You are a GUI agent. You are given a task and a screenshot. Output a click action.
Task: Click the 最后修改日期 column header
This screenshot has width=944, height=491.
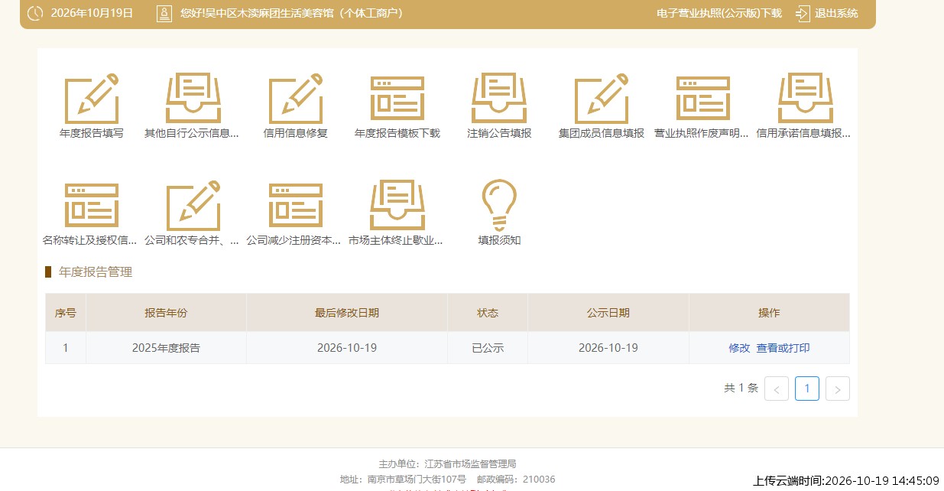[347, 313]
